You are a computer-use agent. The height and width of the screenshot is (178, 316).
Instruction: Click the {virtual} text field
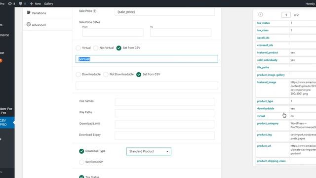tap(147, 59)
